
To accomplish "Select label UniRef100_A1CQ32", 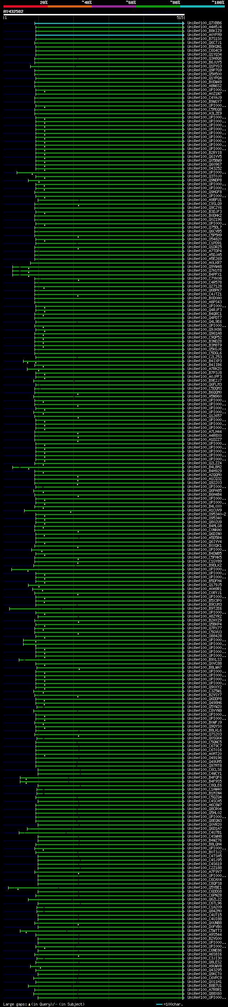I will coord(204,479).
